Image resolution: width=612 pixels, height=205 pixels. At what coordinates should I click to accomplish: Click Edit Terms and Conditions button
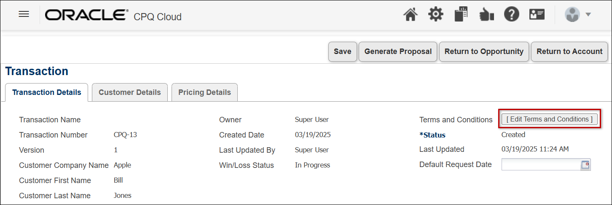pos(549,119)
